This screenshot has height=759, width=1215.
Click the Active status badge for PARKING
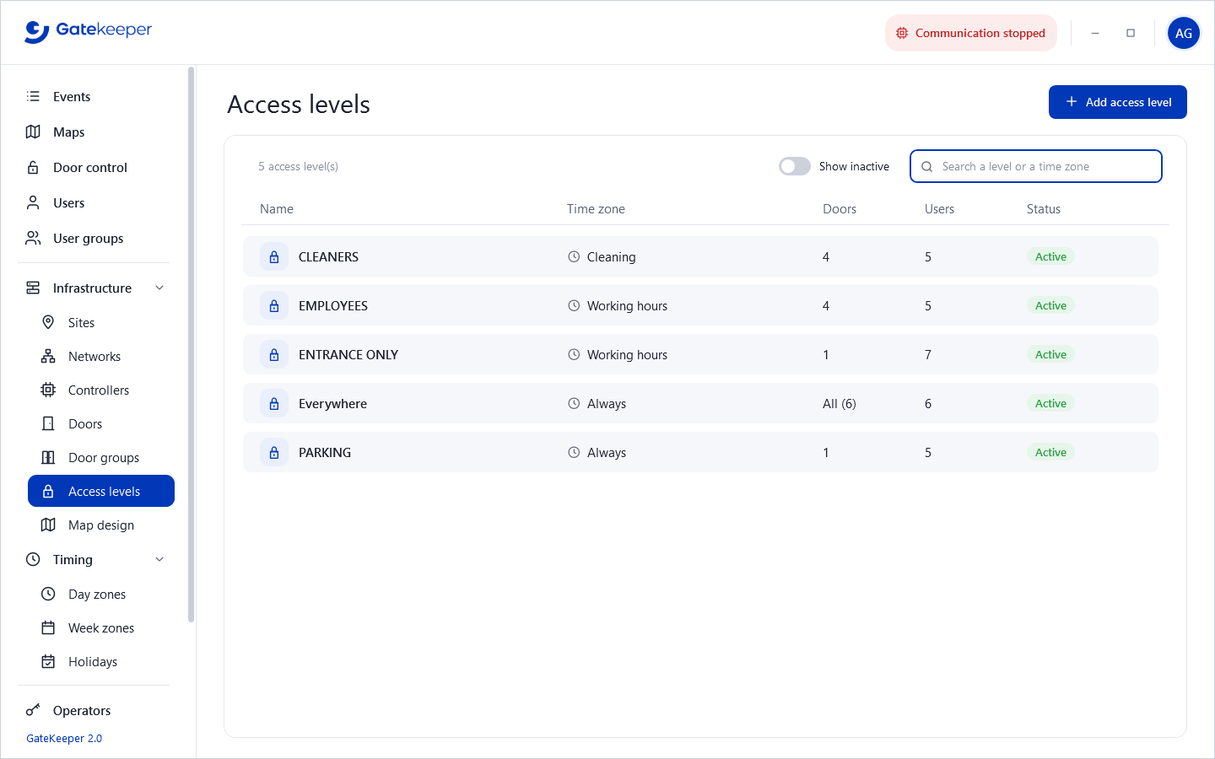(x=1050, y=452)
